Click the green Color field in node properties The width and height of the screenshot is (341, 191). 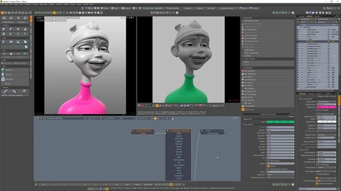[280, 122]
